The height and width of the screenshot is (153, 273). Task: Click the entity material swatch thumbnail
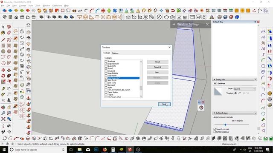click(218, 91)
